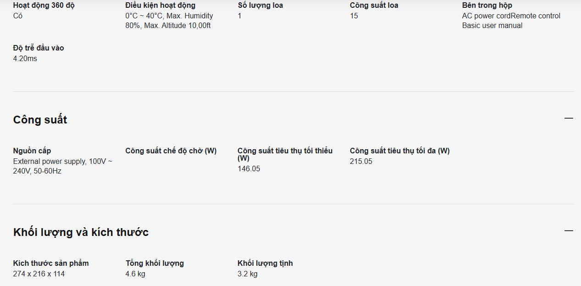Select the Tổng khối lượng label

coord(155,263)
